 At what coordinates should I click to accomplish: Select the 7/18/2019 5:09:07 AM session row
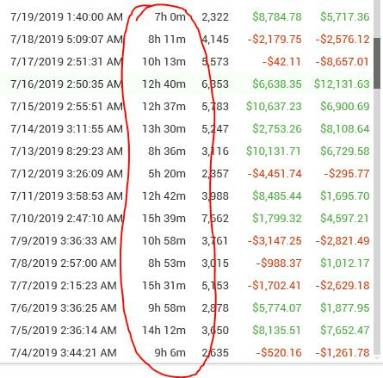[x=187, y=40]
